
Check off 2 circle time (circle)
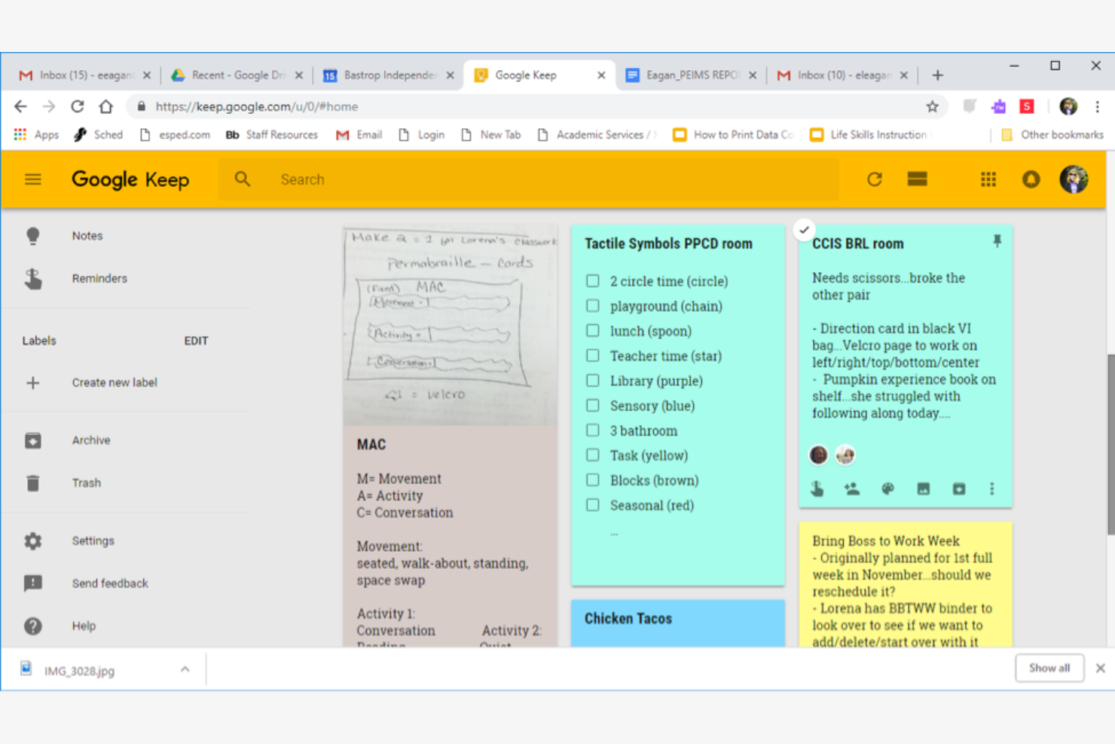pyautogui.click(x=593, y=280)
